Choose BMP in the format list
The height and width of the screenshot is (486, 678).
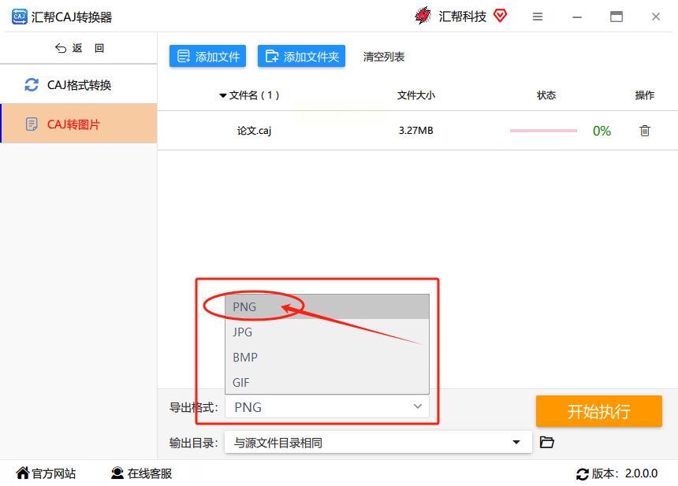point(327,357)
